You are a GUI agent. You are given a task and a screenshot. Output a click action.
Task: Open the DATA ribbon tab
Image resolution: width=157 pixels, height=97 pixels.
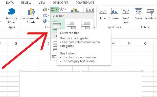[10, 3]
